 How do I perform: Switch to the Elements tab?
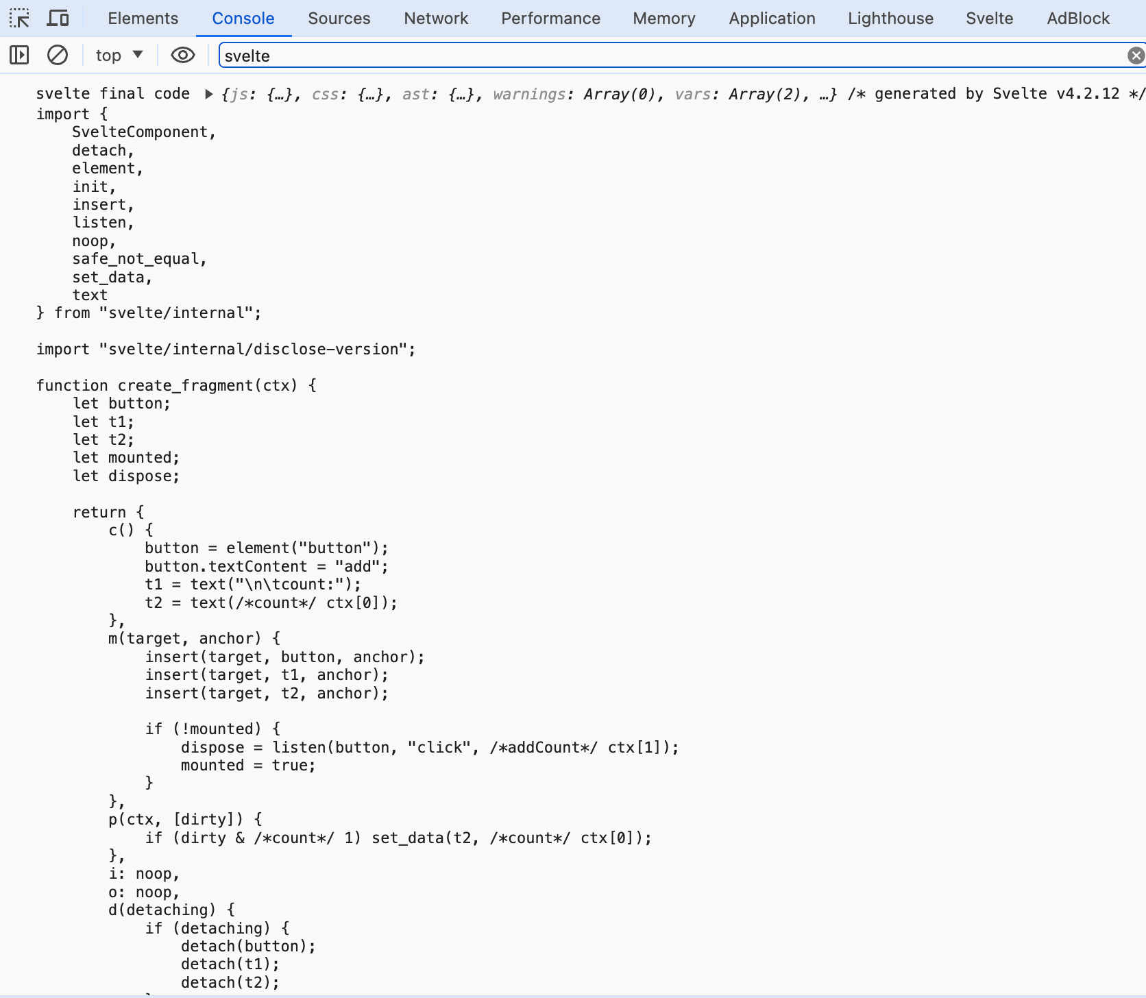coord(143,19)
